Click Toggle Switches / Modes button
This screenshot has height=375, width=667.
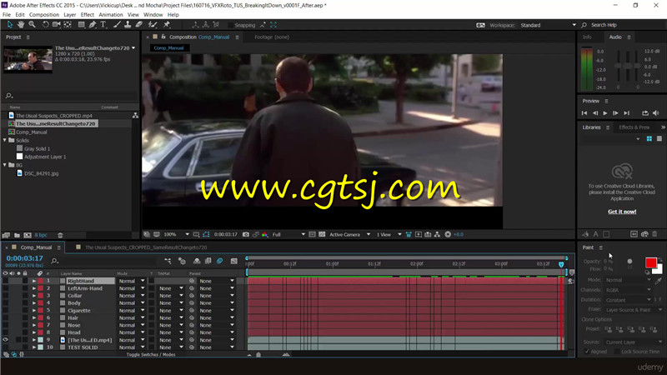[151, 355]
